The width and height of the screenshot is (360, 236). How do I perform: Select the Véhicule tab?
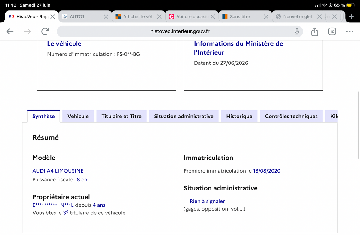click(78, 116)
